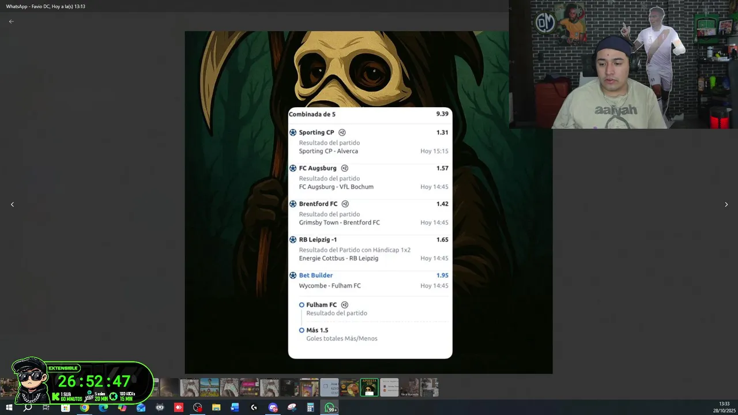
Task: Click the odds 1.57 for FC Augsburg
Action: [442, 168]
